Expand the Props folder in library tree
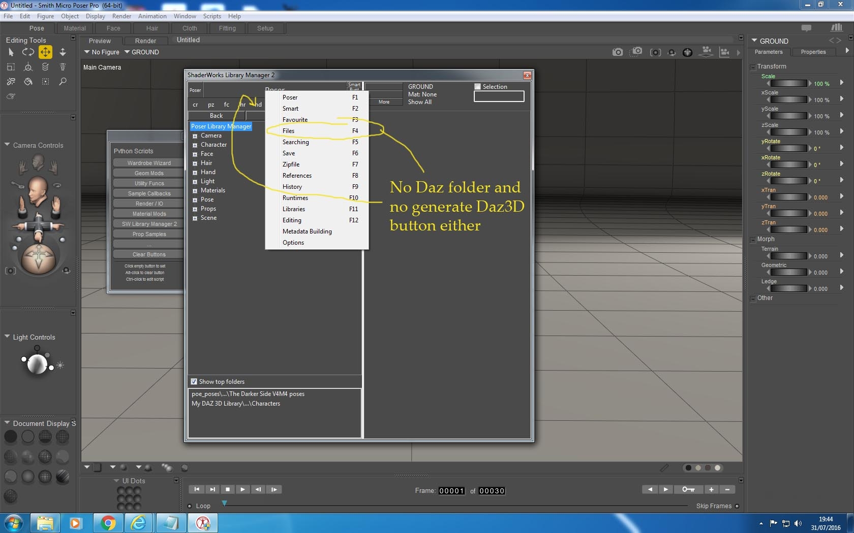The height and width of the screenshot is (533, 854). [x=195, y=209]
